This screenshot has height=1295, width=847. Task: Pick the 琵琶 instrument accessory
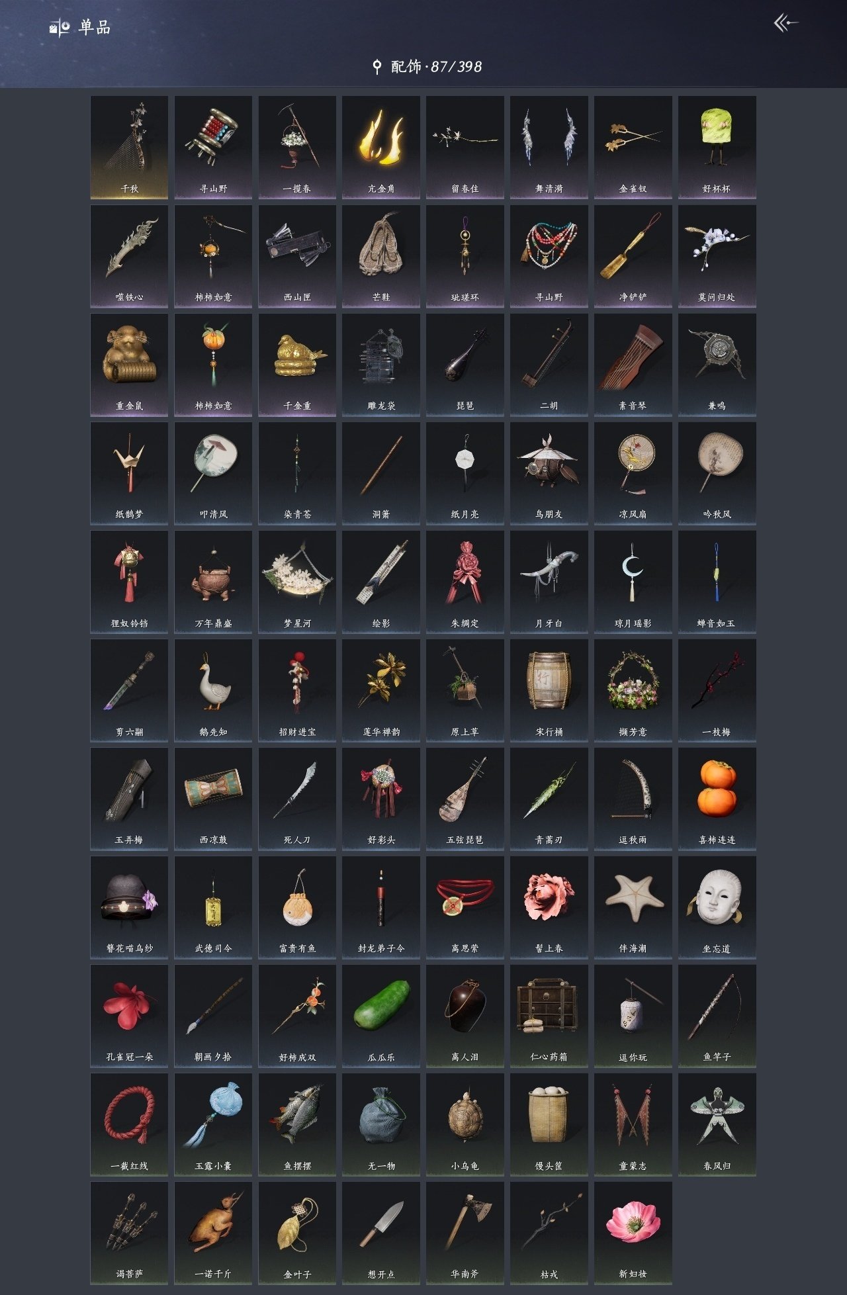coord(465,365)
